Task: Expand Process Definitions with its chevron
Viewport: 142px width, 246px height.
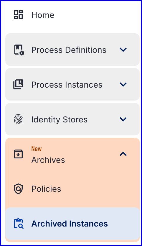Action: 123,50
